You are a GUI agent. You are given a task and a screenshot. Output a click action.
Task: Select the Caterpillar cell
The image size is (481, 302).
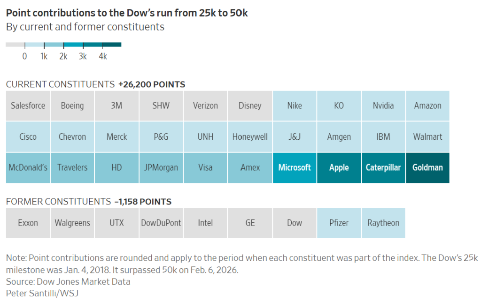tap(383, 167)
